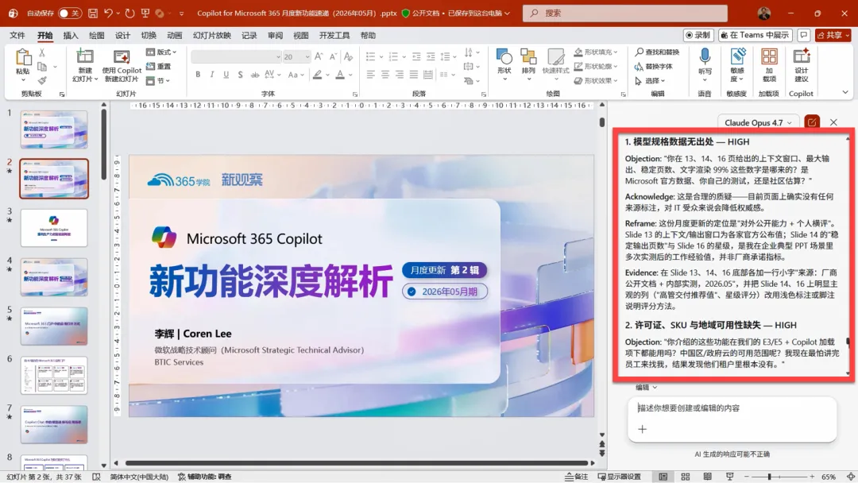
Task: Click the comments icon near share
Action: coord(803,35)
